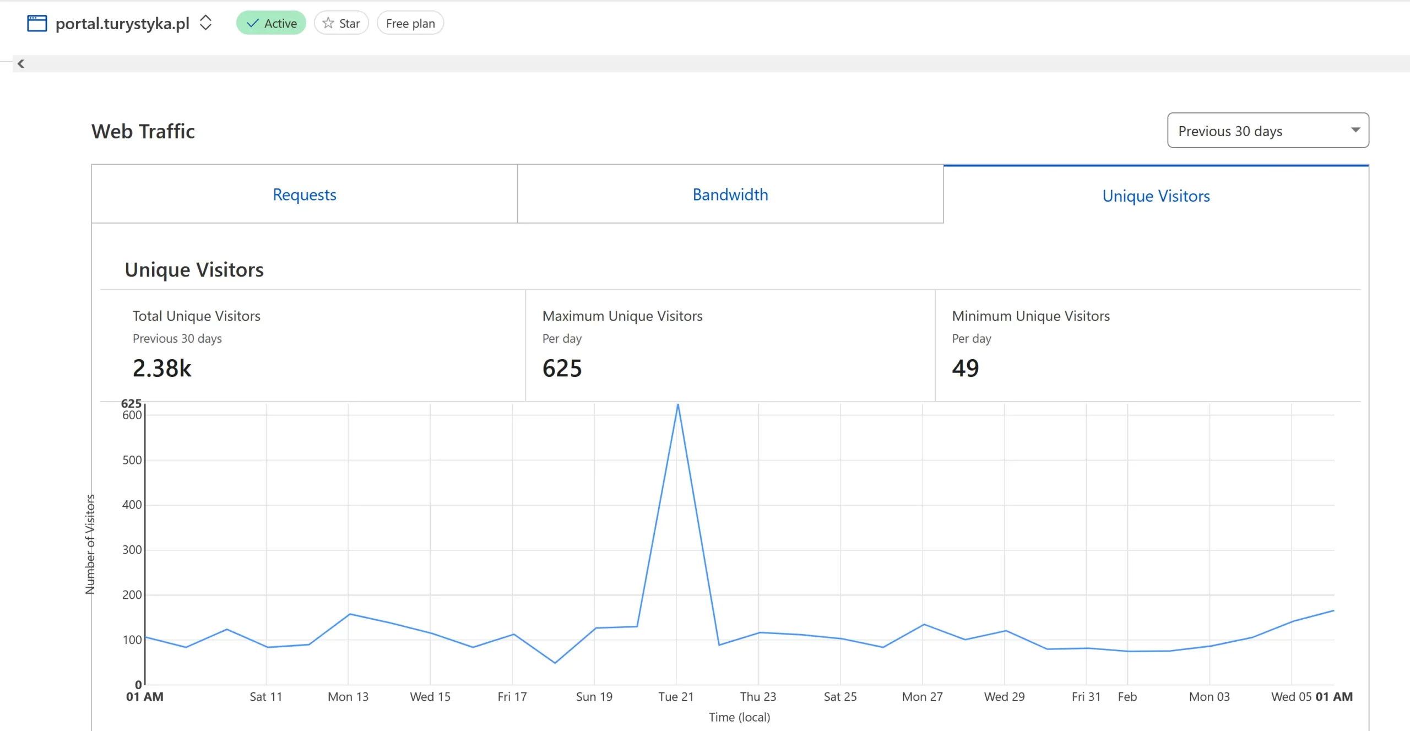
Task: Click the Web Traffic section heading
Action: (x=143, y=131)
